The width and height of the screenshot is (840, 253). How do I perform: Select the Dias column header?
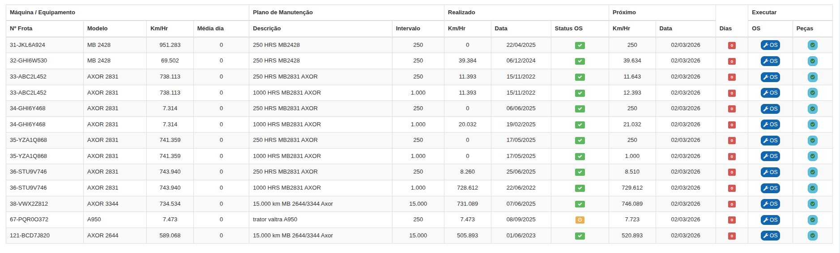tap(725, 29)
